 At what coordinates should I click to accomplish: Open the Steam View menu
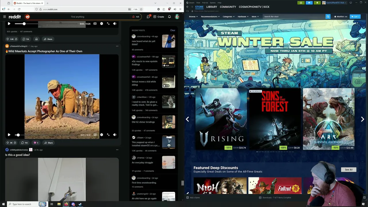198,3
